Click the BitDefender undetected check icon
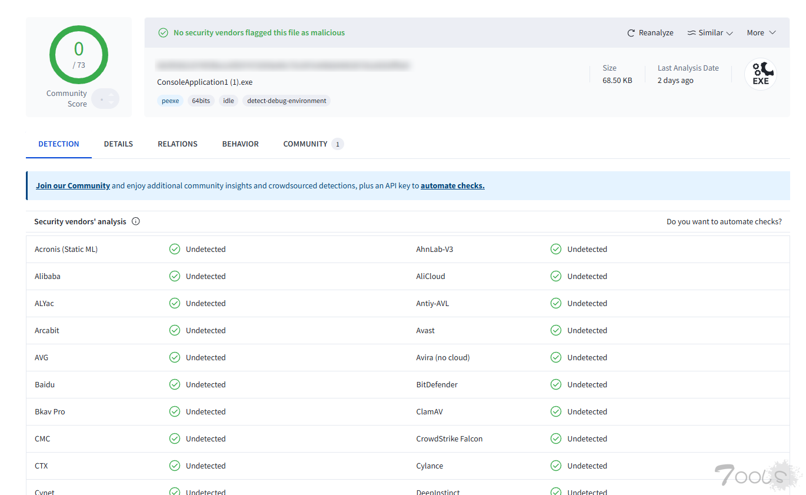The image size is (806, 495). point(556,384)
